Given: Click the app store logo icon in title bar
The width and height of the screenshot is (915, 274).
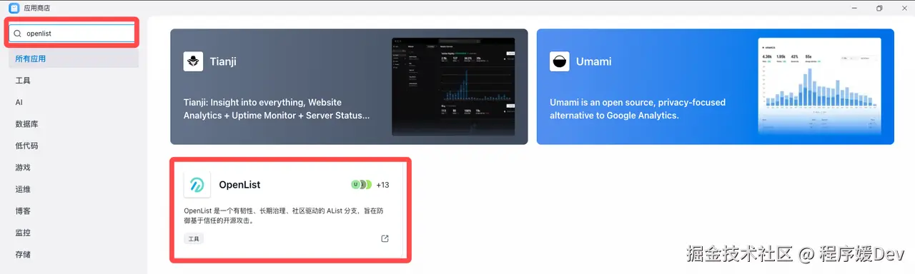Looking at the screenshot, I should pos(14,8).
